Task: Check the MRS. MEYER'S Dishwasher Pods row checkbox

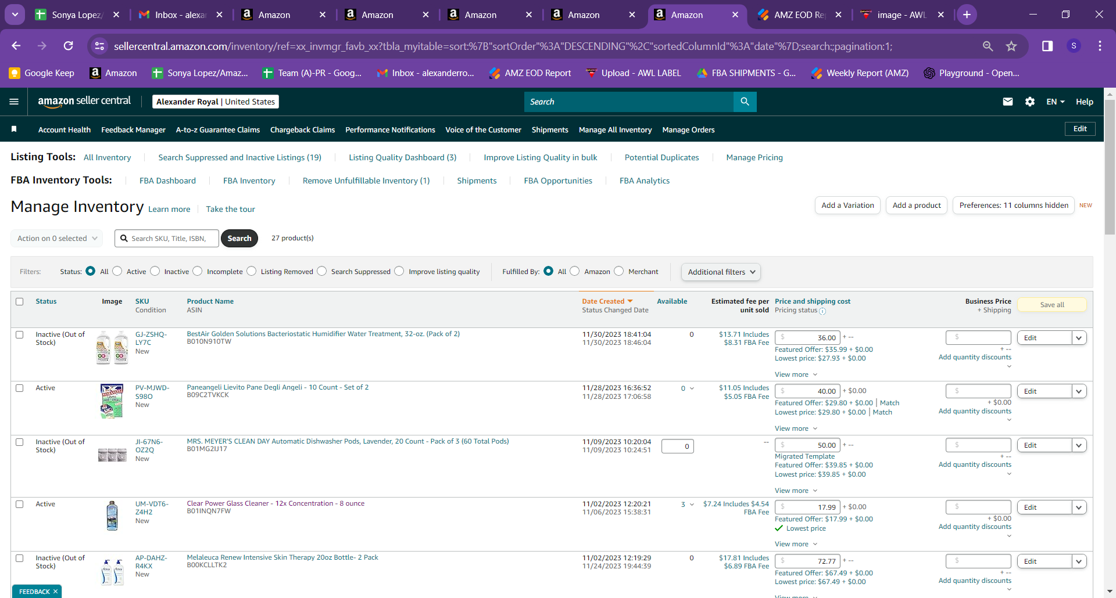Action: pos(20,442)
